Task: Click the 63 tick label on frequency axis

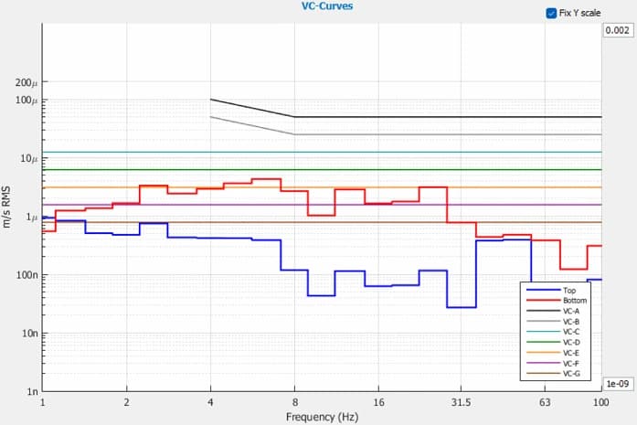Action: pos(545,403)
